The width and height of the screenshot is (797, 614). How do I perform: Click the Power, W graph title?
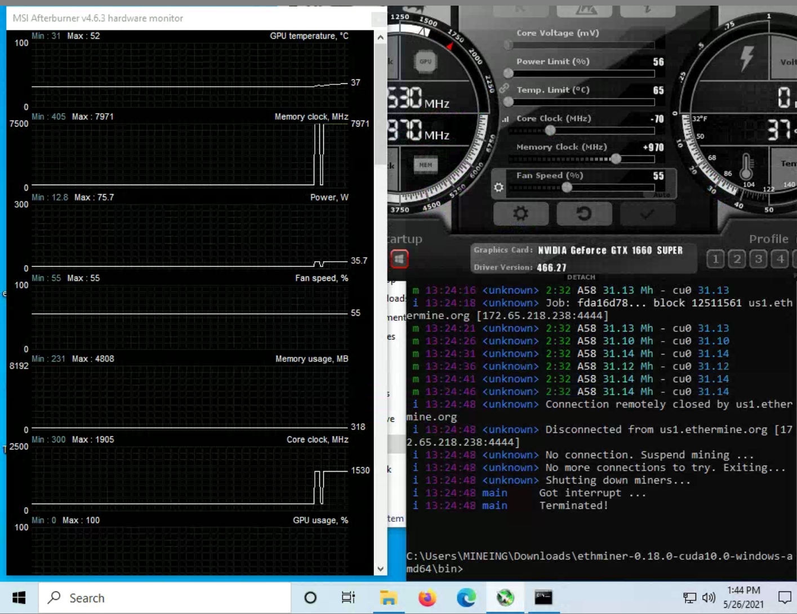[x=330, y=198]
